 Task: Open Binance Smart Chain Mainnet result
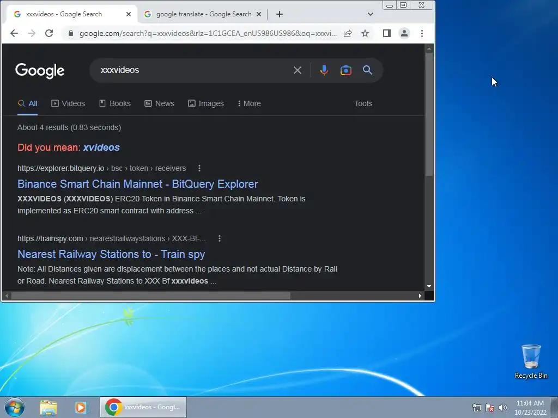(138, 184)
